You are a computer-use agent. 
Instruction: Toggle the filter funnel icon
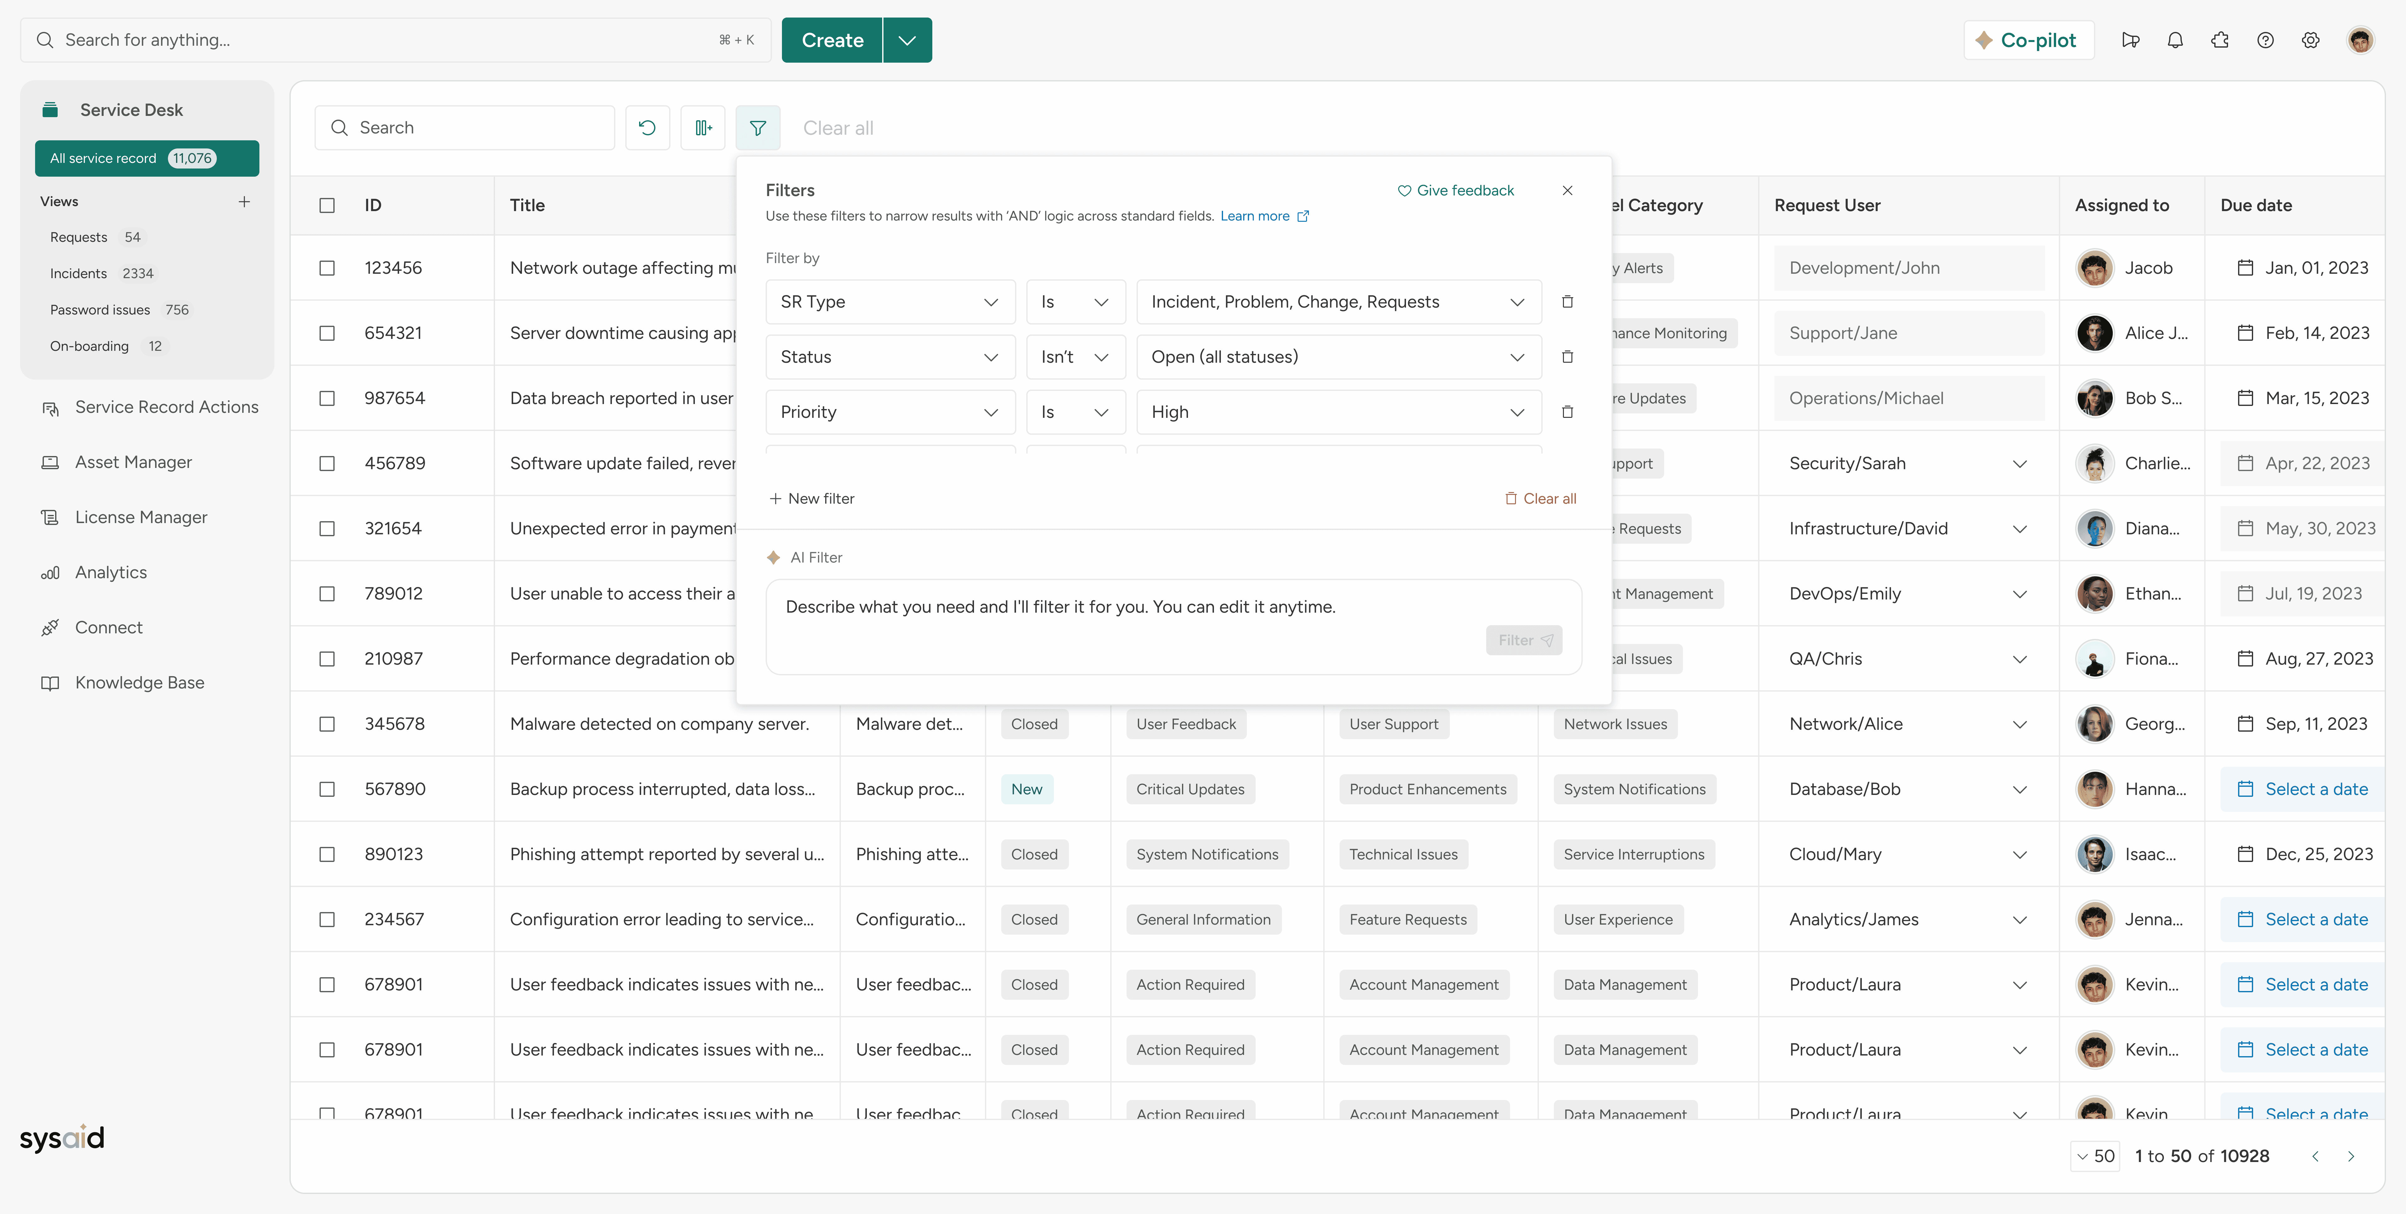coord(758,128)
